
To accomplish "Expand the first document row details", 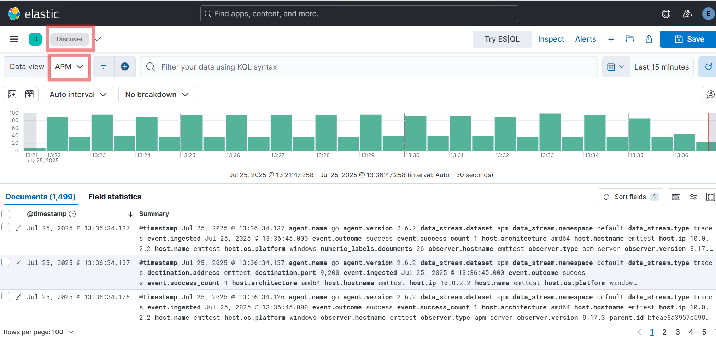I will point(18,228).
